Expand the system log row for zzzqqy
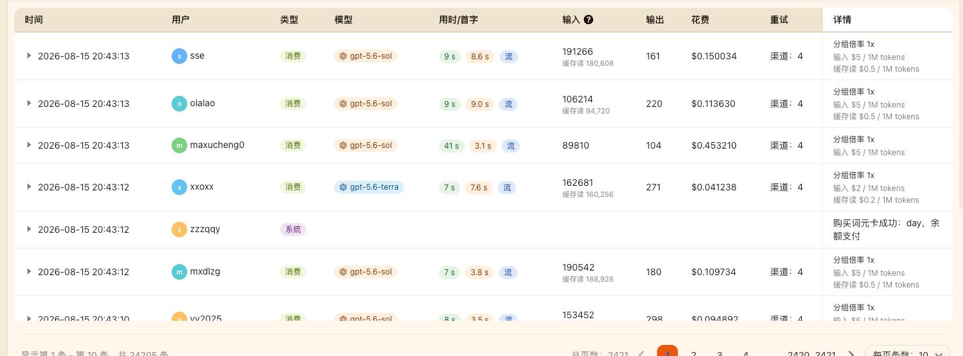The width and height of the screenshot is (963, 356). click(29, 230)
